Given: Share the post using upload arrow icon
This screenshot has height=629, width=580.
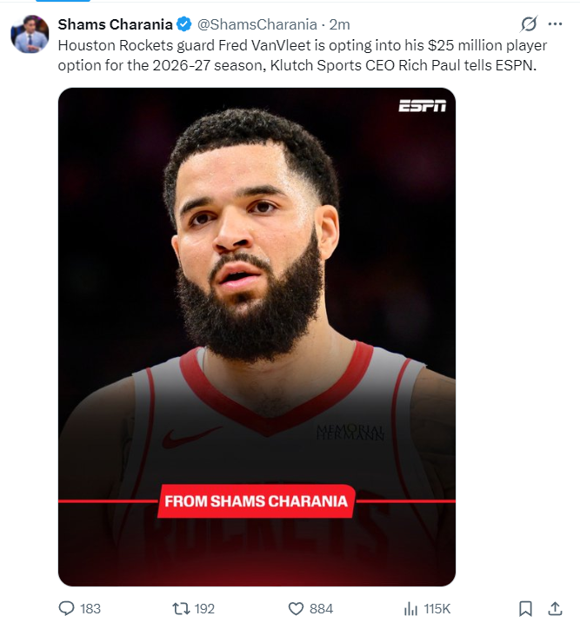Looking at the screenshot, I should click(x=555, y=608).
